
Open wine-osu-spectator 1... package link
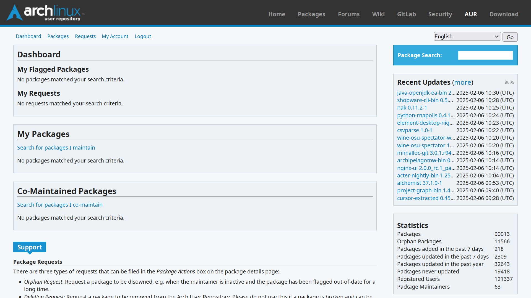click(x=425, y=145)
